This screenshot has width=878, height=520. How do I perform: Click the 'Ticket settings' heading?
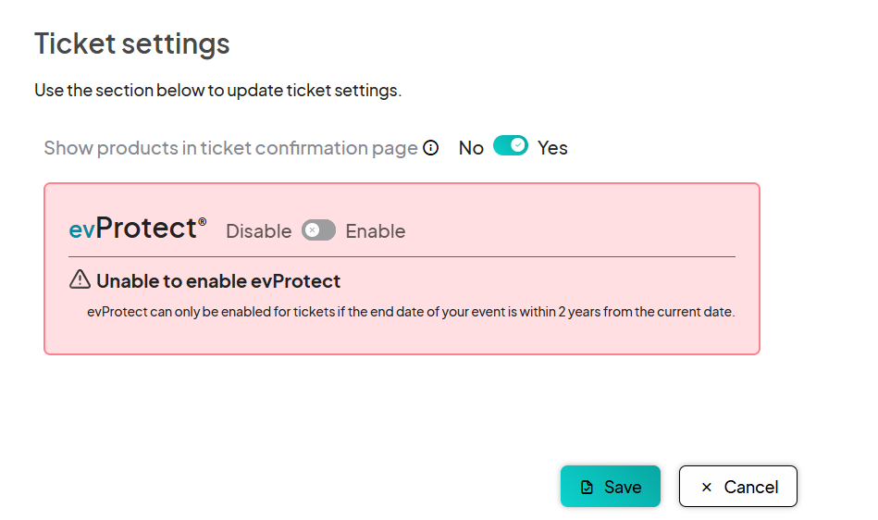click(131, 43)
